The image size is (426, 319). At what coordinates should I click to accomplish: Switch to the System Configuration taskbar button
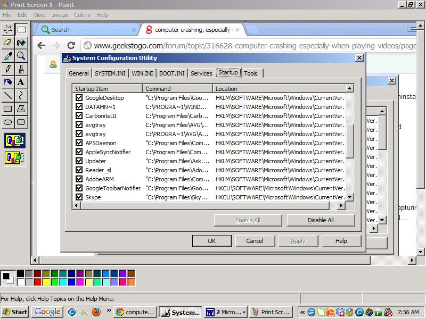tap(181, 312)
